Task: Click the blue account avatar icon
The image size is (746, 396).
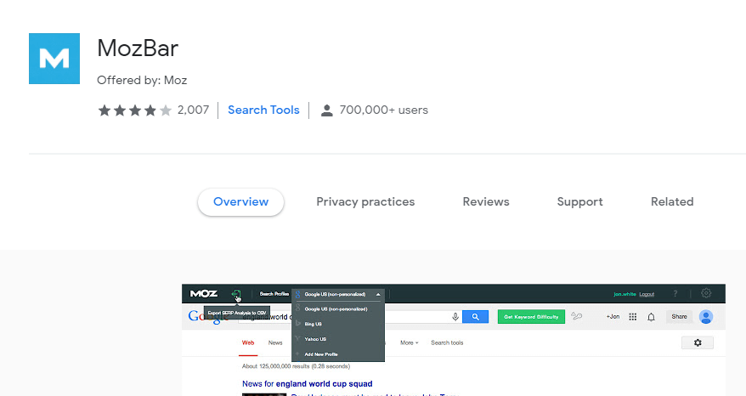Action: coord(706,316)
